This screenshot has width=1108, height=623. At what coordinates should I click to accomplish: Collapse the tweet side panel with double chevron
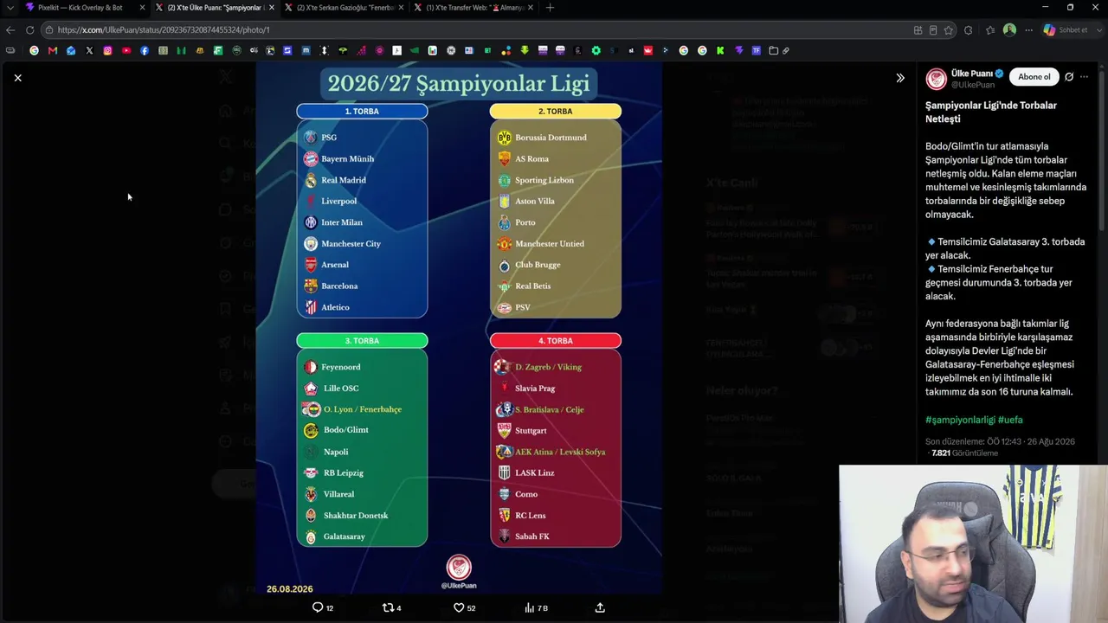point(900,78)
